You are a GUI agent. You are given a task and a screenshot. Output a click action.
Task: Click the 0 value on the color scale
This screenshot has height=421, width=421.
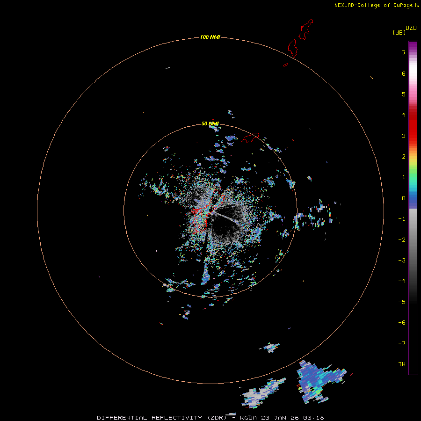point(404,198)
